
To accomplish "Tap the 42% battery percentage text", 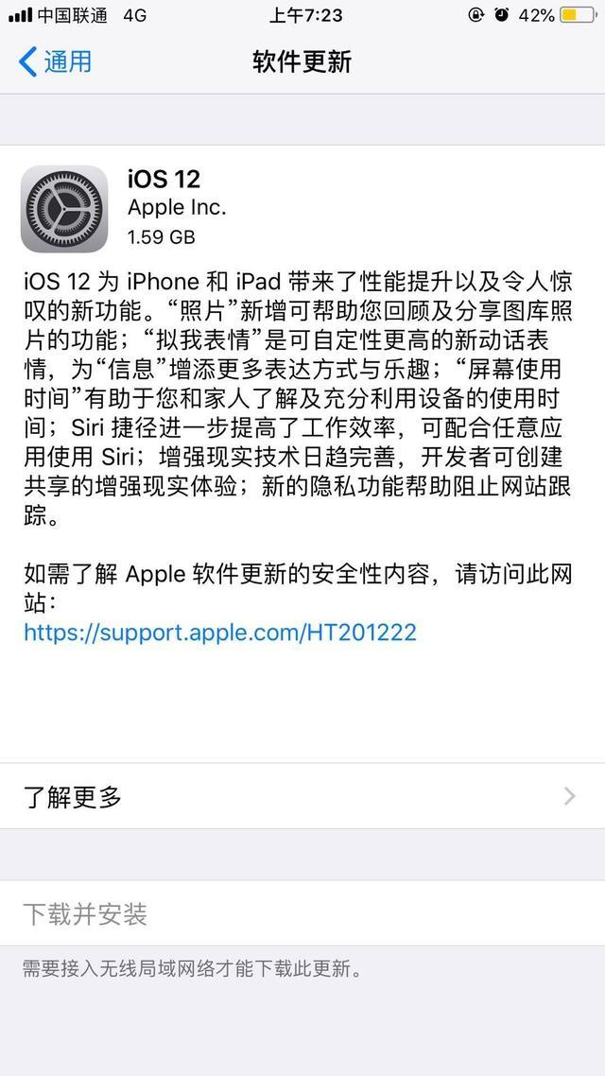I will click(x=536, y=15).
